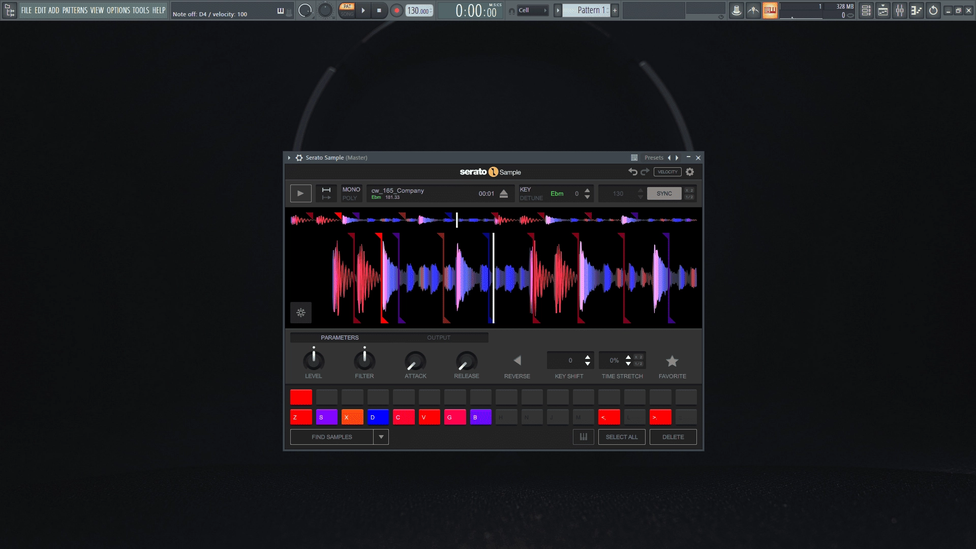976x549 pixels.
Task: Adjust the FILTER knob
Action: 364,360
